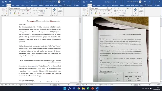Open Customize Quick Access Toolbar in Doc1.pdf window
Screen dimensions: 162x91
[x=13, y=2]
